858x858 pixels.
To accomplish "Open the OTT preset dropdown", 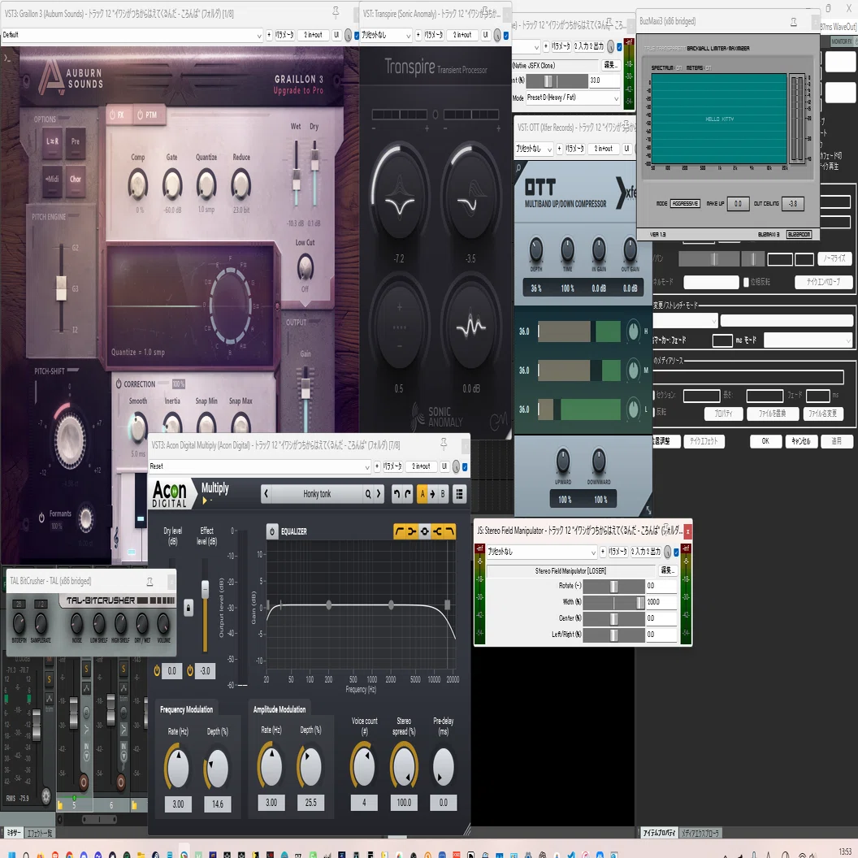I will [534, 149].
